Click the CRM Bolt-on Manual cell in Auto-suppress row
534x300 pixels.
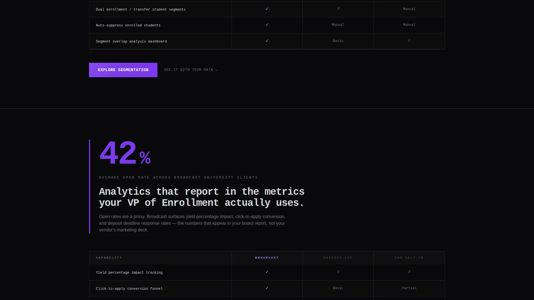click(x=409, y=25)
